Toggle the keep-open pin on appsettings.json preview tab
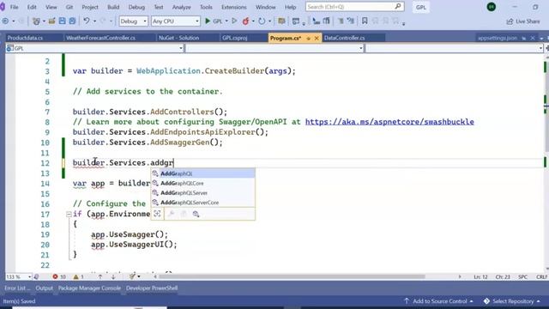 point(524,38)
